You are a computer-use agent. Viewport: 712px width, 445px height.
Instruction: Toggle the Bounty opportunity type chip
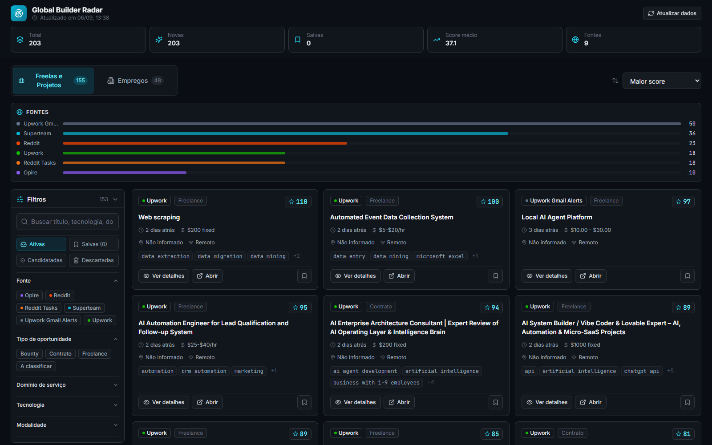tap(30, 354)
